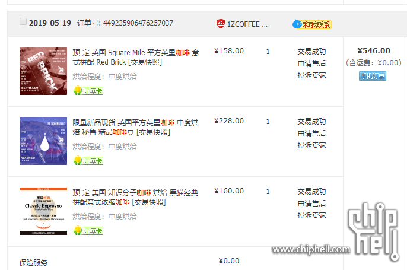Open the 秘鲁 精品咖啡豆 product title
Screen dimensions: 407x270
coord(135,128)
